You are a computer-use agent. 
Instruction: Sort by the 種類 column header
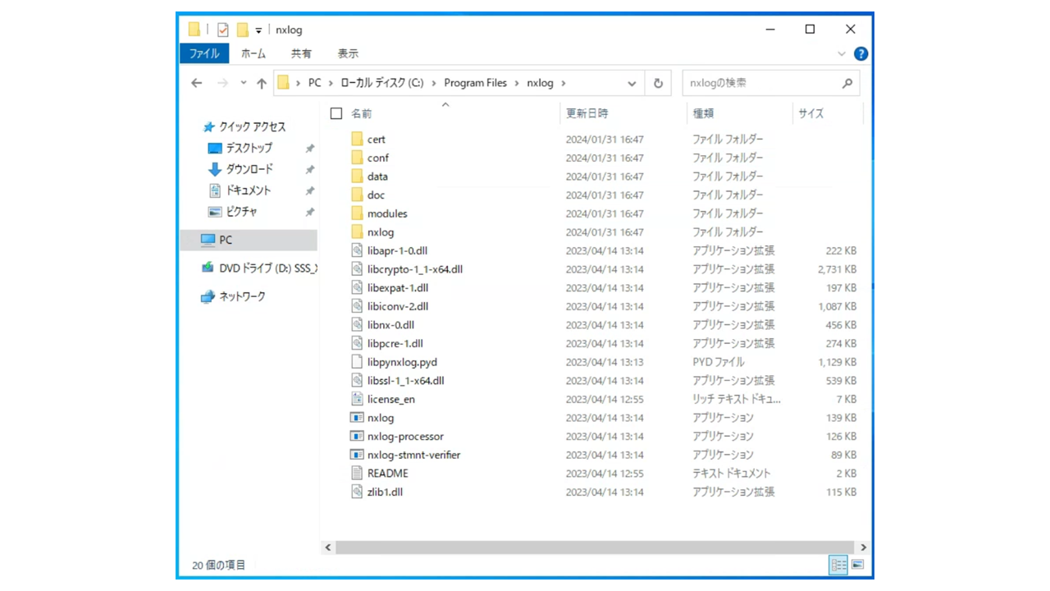(703, 113)
